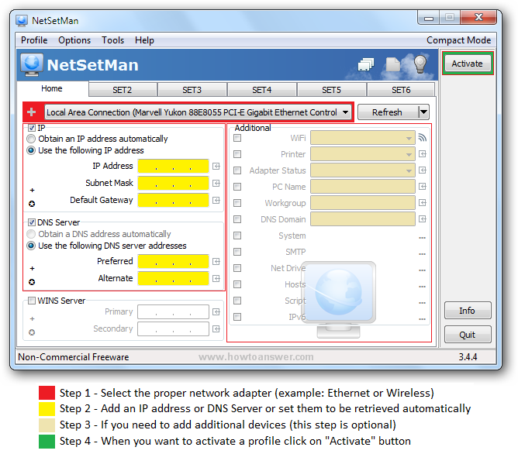Image resolution: width=518 pixels, height=454 pixels.
Task: Expand the Refresh button dropdown arrow
Action: point(423,112)
